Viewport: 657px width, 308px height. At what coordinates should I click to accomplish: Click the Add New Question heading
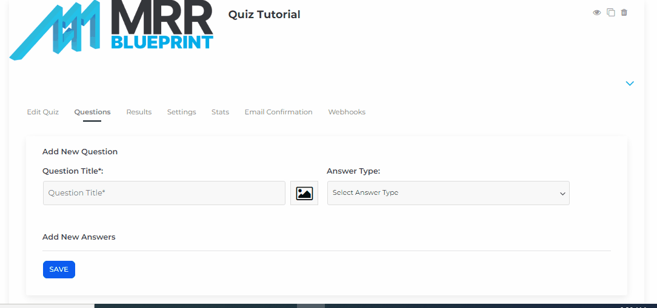(80, 151)
